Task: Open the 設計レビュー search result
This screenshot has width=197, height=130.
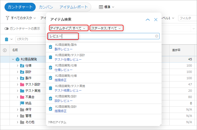Action: coord(63,101)
